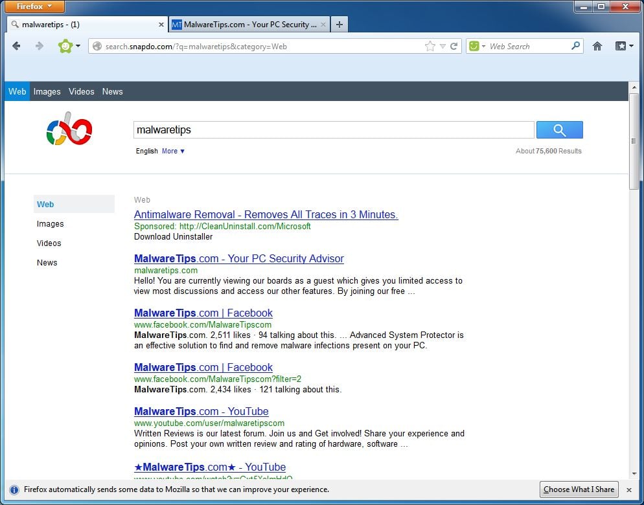
Task: Click the forward navigation arrow
Action: (x=40, y=46)
